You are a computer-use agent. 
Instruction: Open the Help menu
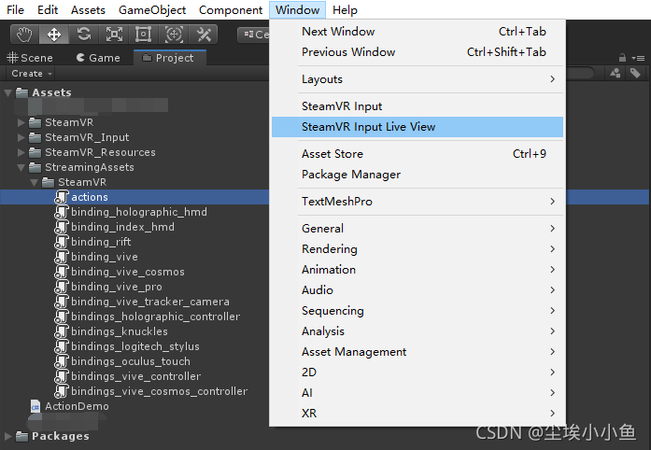tap(345, 9)
